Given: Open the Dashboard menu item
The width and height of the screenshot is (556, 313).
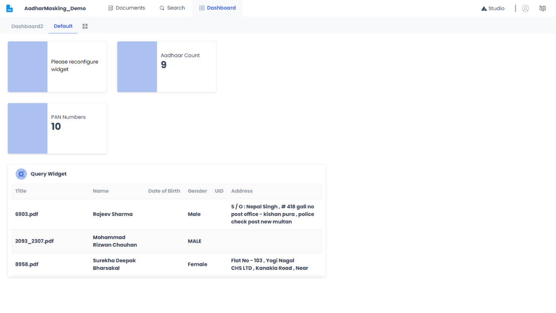Looking at the screenshot, I should point(217,8).
